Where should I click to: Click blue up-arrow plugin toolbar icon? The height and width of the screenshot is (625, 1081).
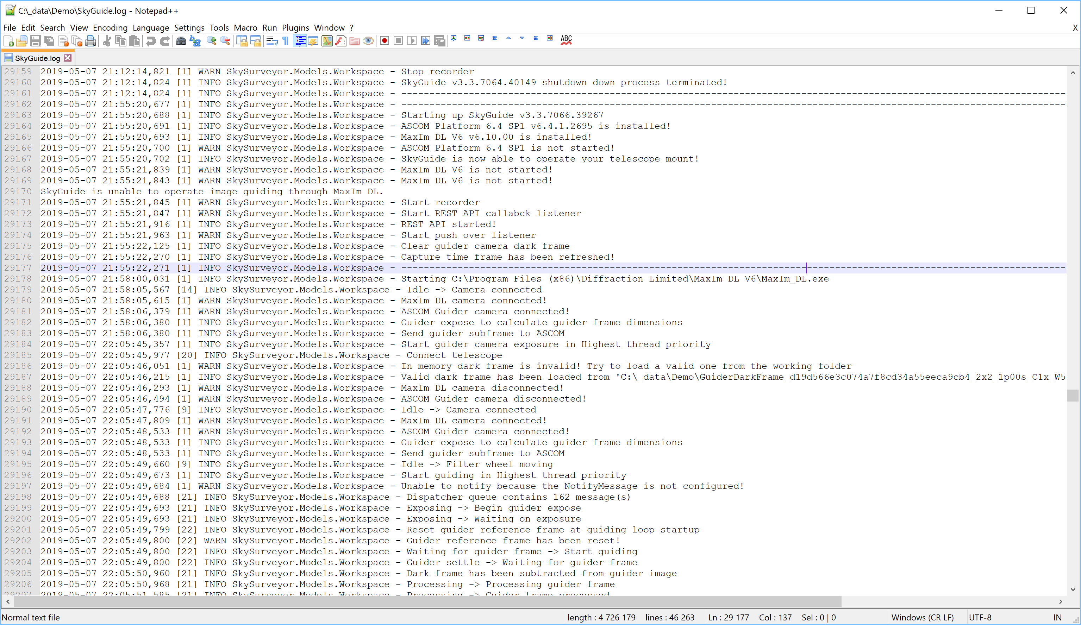click(508, 38)
